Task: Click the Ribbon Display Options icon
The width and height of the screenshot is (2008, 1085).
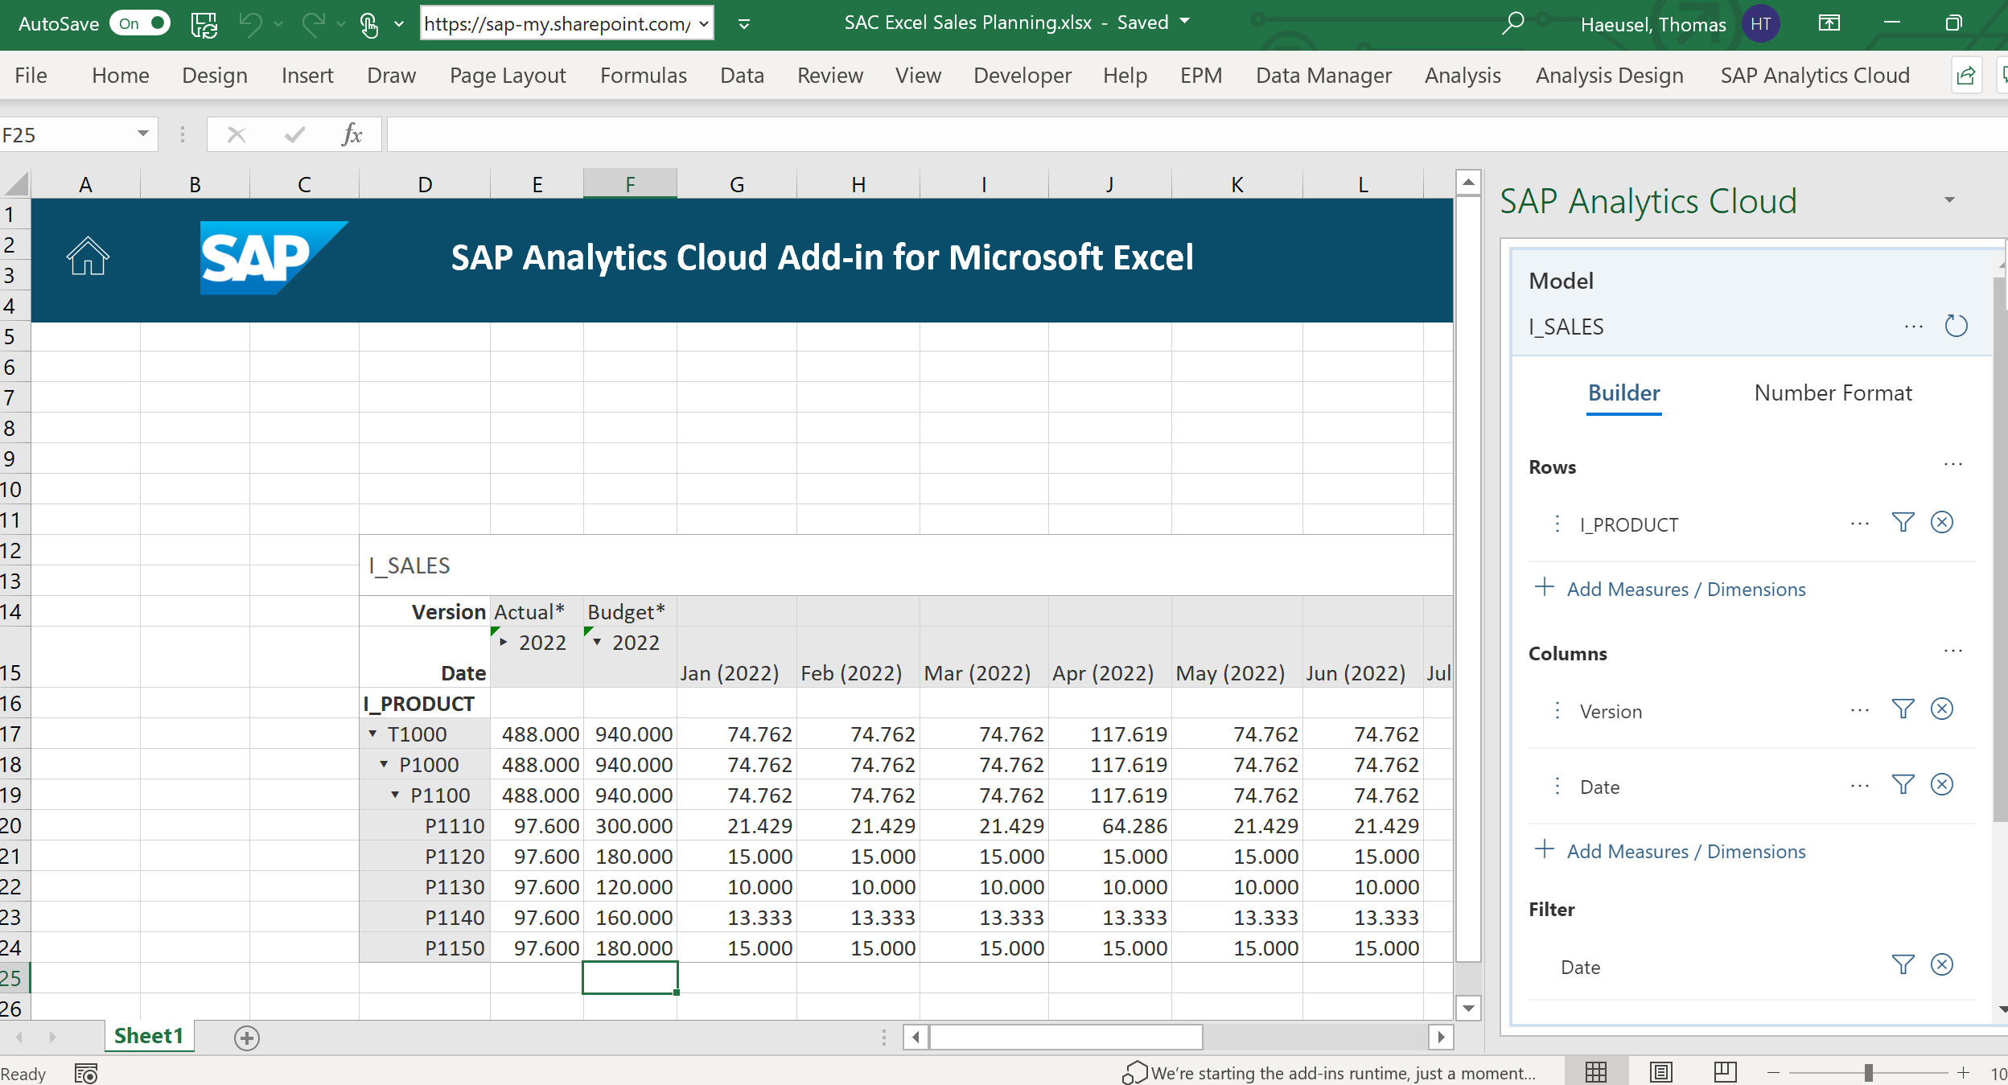Action: point(1829,23)
